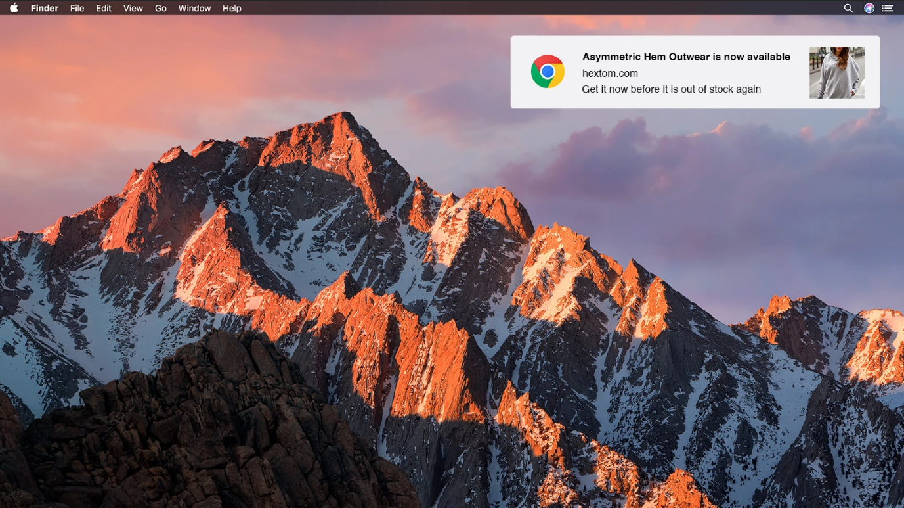Click the "Asymmetric Hem Outwear" notification title
The width and height of the screenshot is (904, 508).
[686, 57]
